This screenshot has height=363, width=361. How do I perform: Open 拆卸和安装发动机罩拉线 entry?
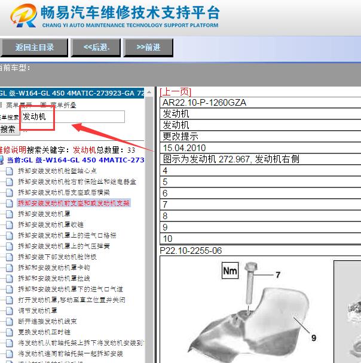pos(54,278)
